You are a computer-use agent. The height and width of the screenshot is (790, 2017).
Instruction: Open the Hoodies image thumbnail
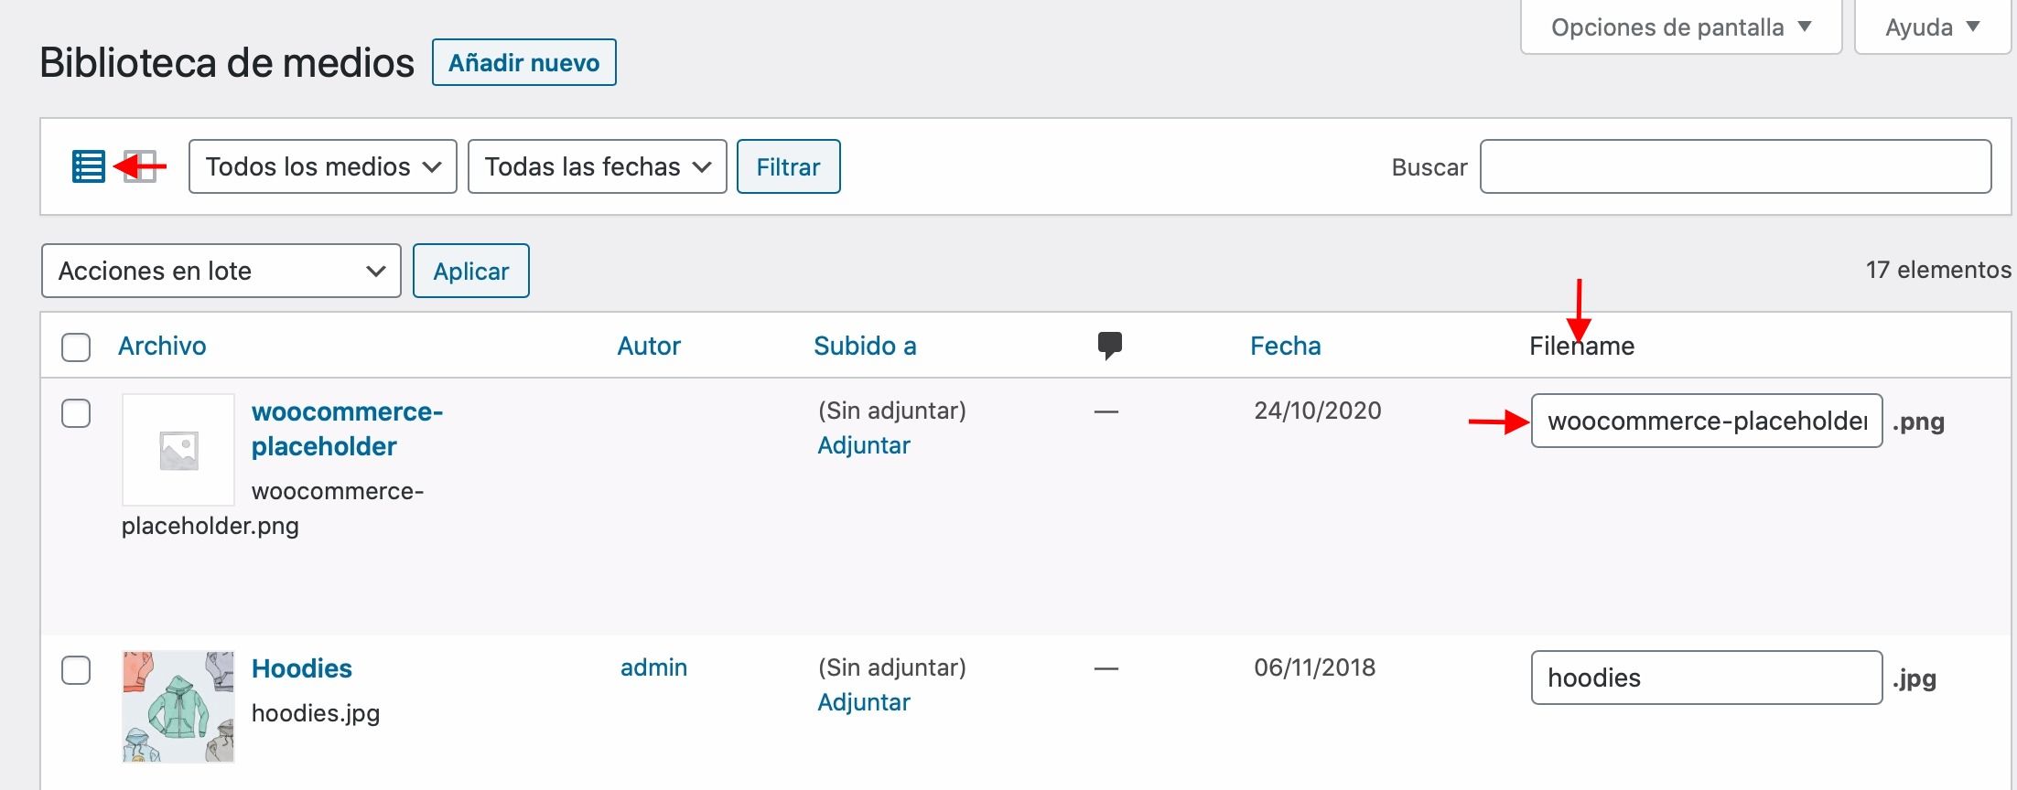(x=178, y=707)
